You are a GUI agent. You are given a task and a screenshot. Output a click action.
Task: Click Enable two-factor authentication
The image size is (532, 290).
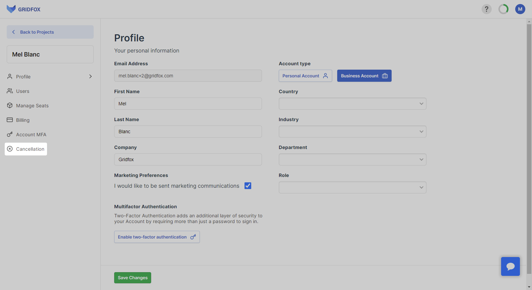[x=157, y=237]
